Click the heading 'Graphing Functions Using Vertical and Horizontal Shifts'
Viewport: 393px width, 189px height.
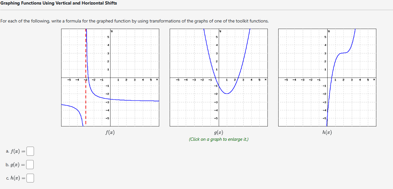pos(59,4)
